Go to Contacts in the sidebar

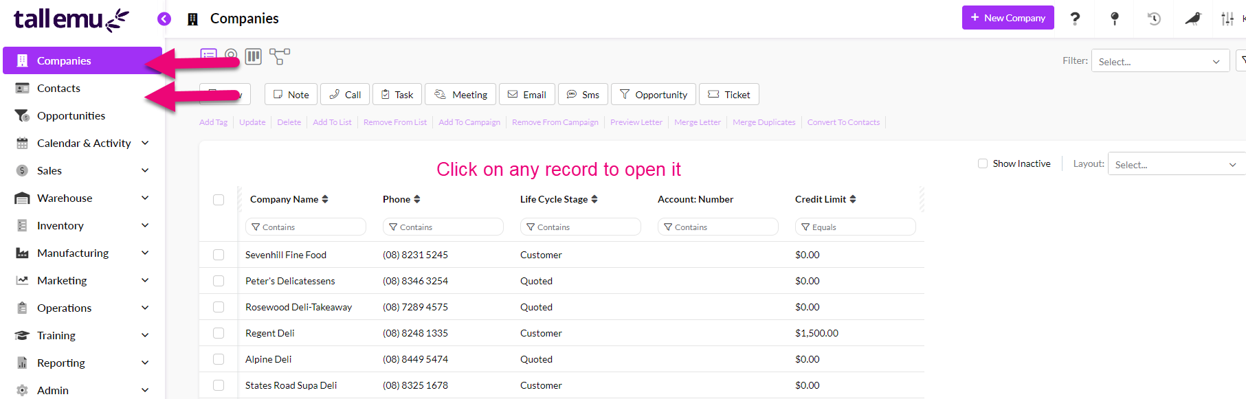click(58, 88)
